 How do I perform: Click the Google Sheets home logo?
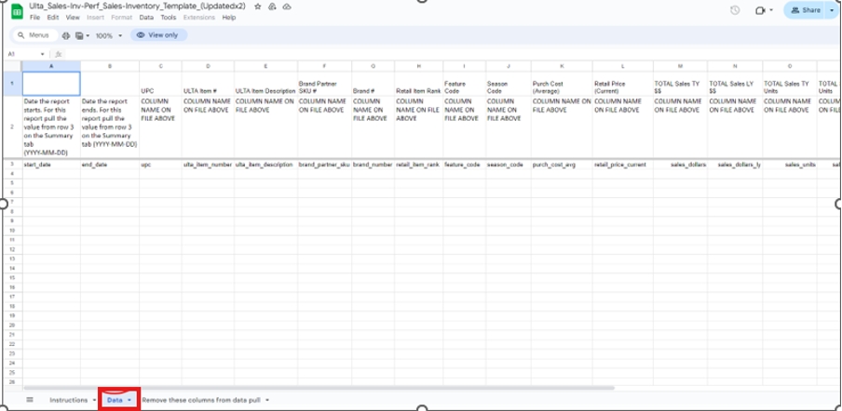[x=18, y=11]
